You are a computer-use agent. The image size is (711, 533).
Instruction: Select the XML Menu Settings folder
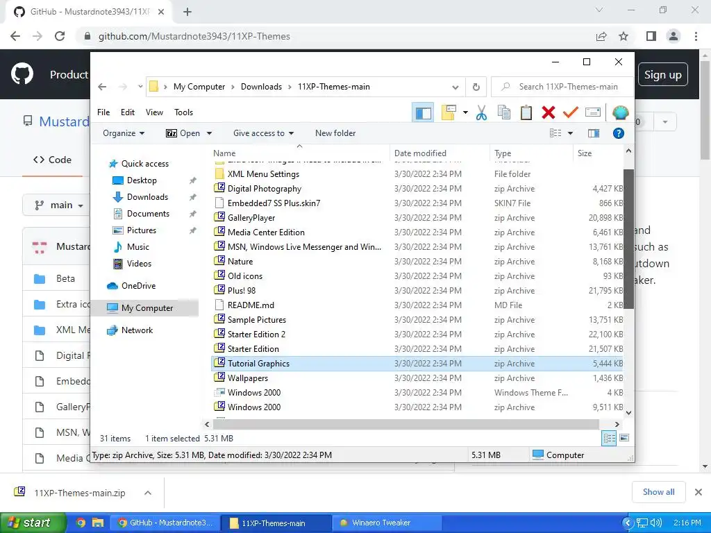tap(417, 174)
